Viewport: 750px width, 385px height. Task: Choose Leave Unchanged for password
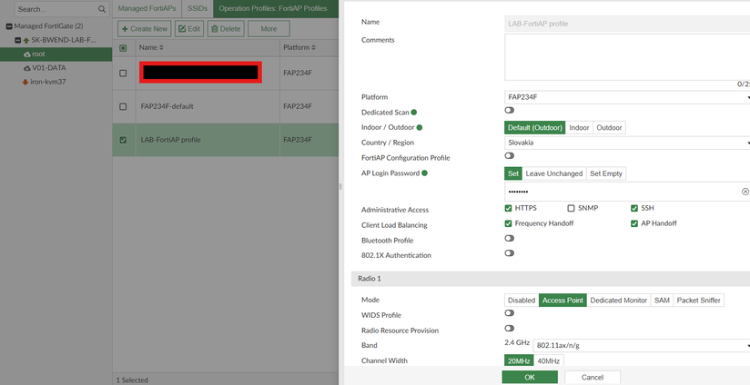pyautogui.click(x=554, y=173)
